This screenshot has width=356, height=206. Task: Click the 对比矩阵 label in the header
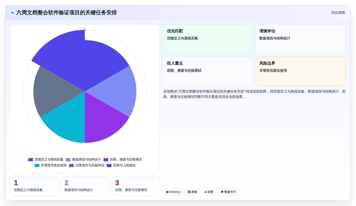[338, 13]
